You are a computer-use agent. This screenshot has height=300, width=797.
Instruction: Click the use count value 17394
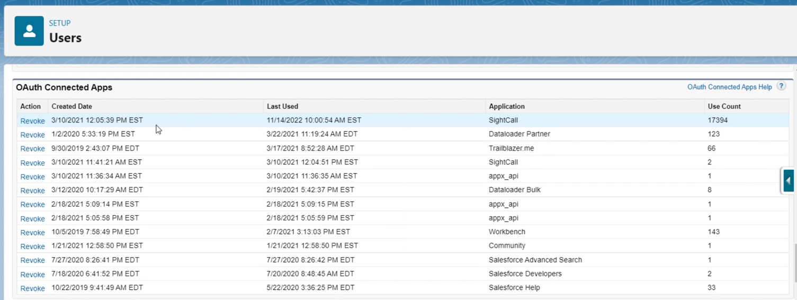tap(718, 120)
